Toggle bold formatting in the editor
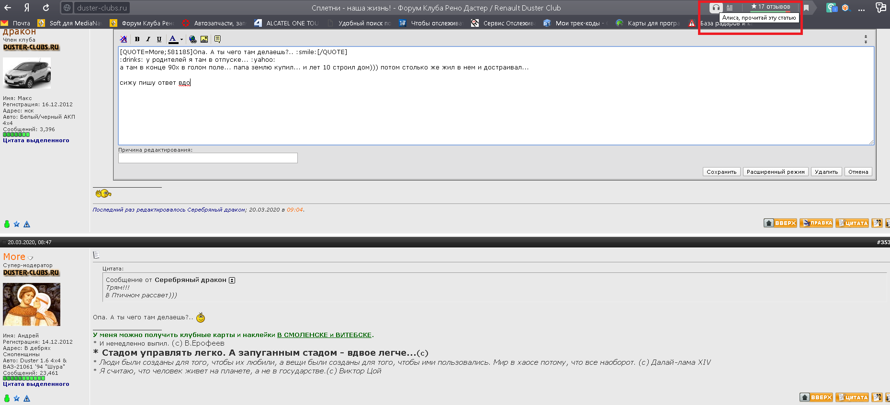This screenshot has width=890, height=405. (x=137, y=39)
